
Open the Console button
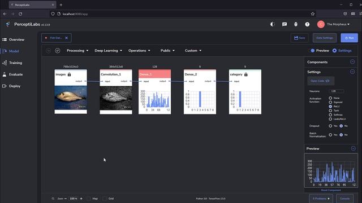(344, 198)
